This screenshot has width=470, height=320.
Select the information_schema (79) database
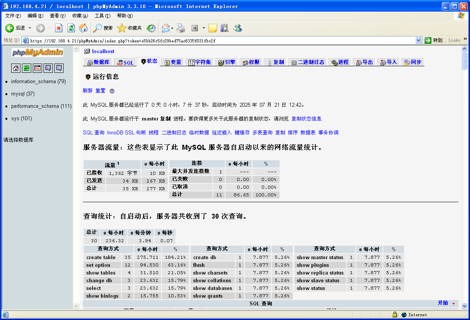click(39, 82)
